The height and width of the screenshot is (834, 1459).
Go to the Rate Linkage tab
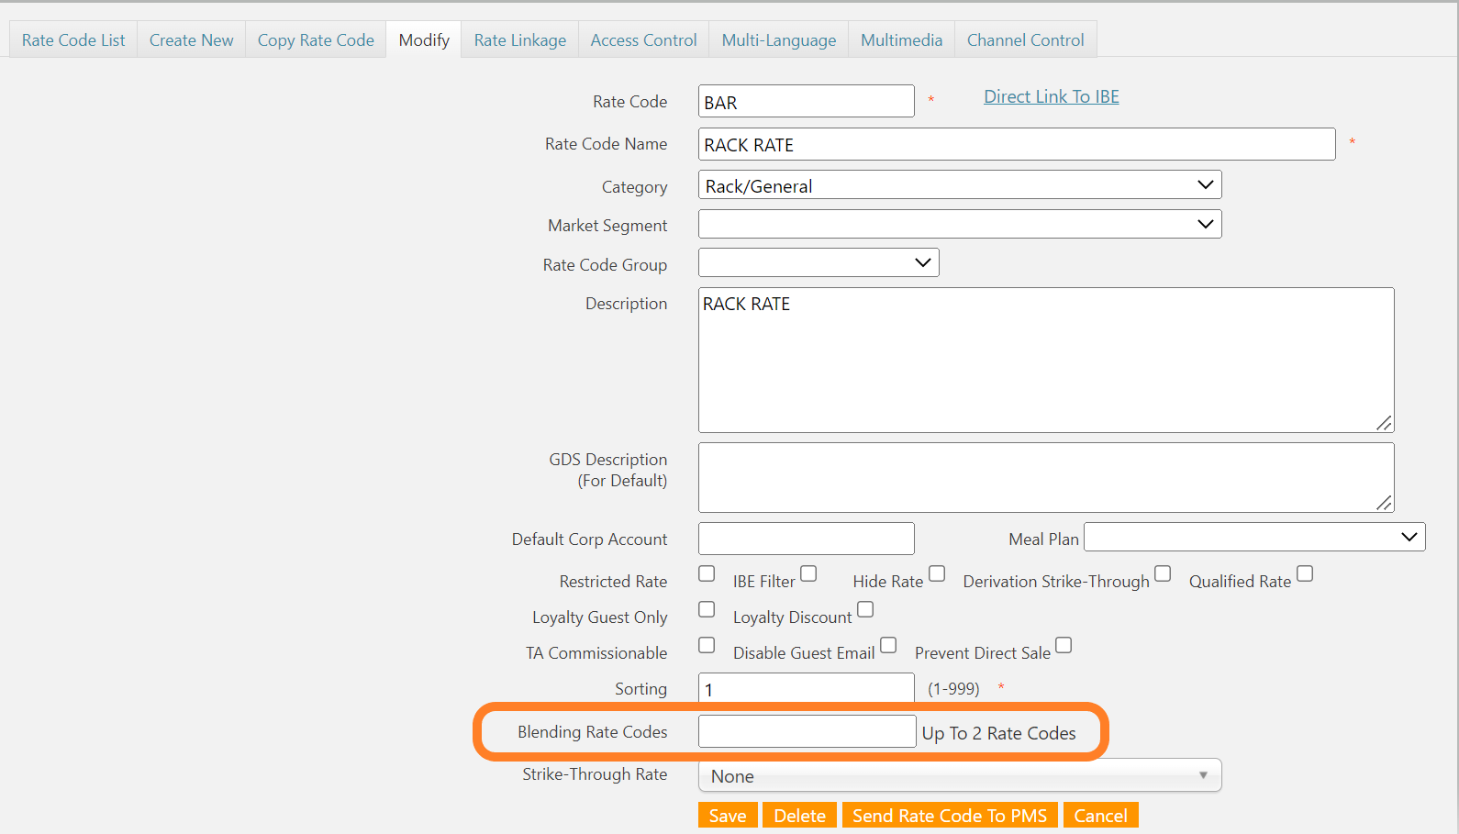tap(520, 40)
